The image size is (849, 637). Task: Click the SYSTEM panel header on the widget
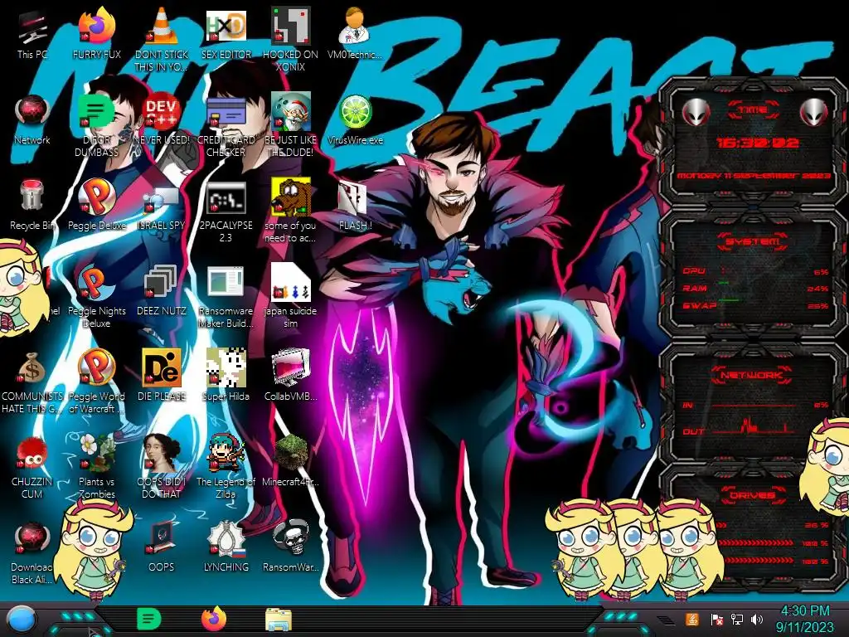[753, 241]
